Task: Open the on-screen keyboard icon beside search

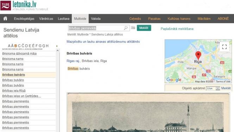Action: tap(133, 27)
